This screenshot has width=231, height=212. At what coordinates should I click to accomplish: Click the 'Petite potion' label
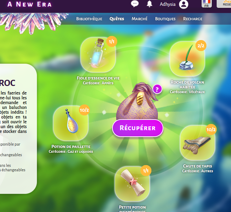(132, 207)
